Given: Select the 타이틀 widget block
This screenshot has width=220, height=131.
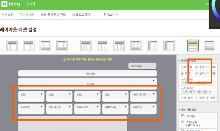Looking at the screenshot, I should tap(88, 84).
